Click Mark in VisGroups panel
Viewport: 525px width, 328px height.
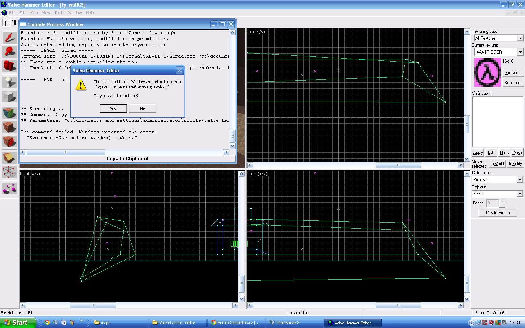504,152
